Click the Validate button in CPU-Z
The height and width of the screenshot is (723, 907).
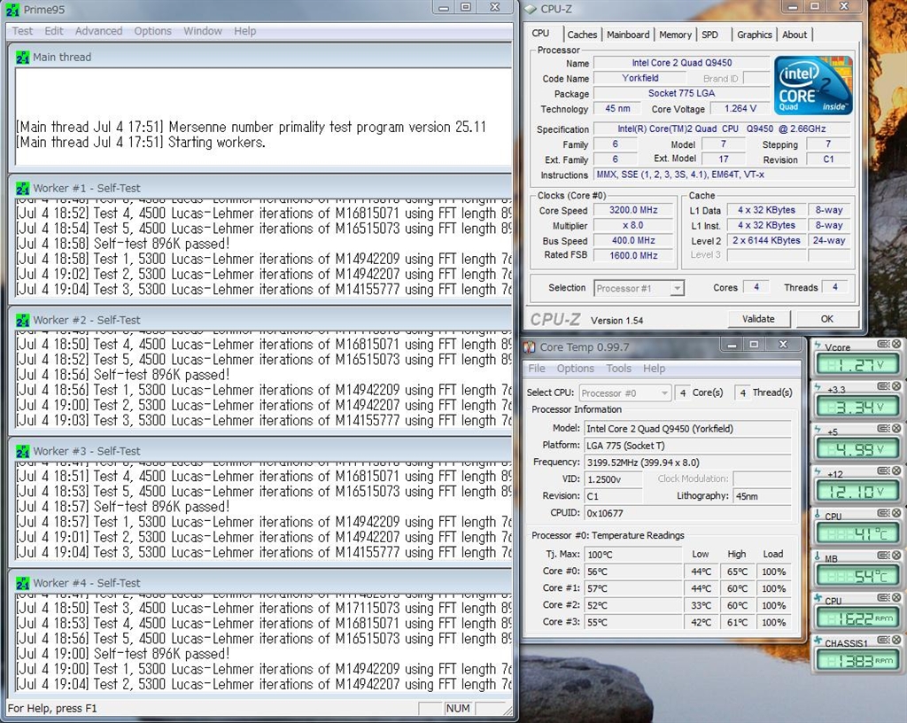click(758, 319)
